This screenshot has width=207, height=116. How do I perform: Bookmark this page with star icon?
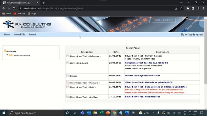(181, 8)
